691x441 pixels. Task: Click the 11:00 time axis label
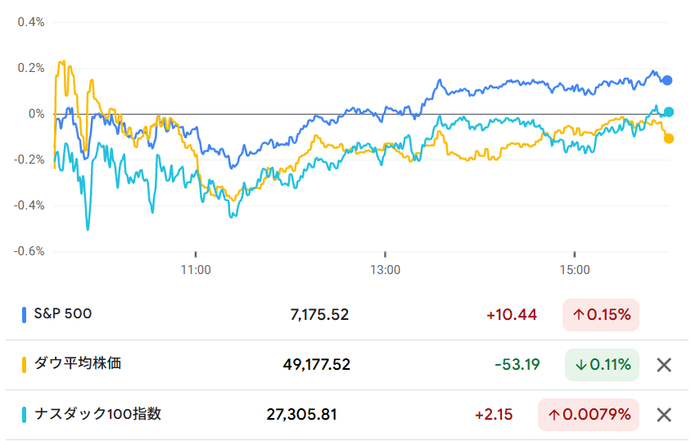tap(196, 269)
